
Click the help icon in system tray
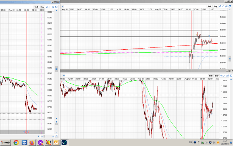point(195,142)
